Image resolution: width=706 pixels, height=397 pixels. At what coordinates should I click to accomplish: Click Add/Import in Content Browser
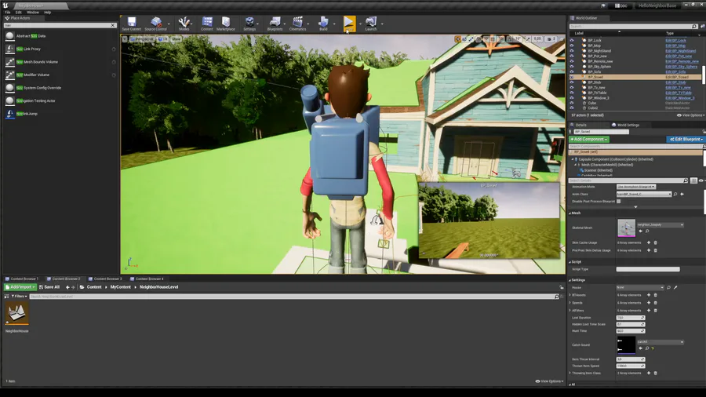[20, 286]
